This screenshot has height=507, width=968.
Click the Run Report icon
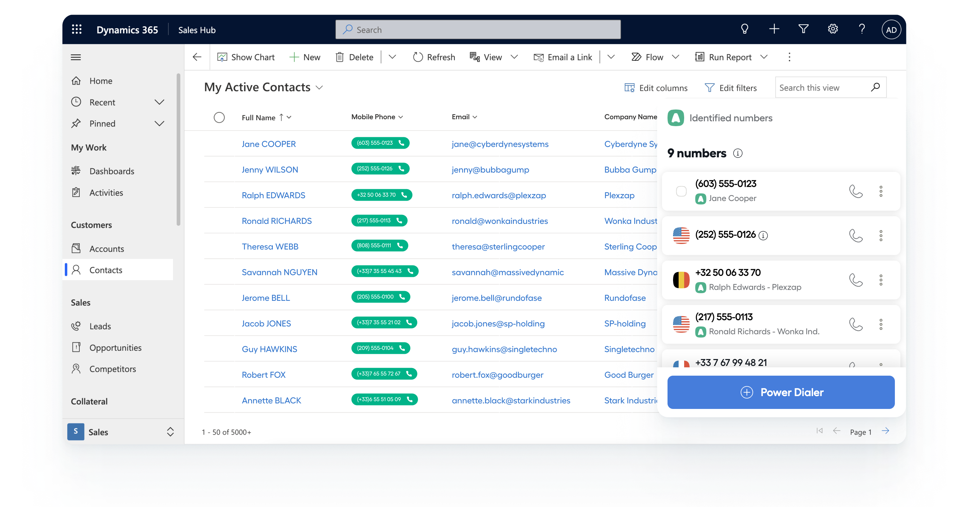pyautogui.click(x=699, y=57)
